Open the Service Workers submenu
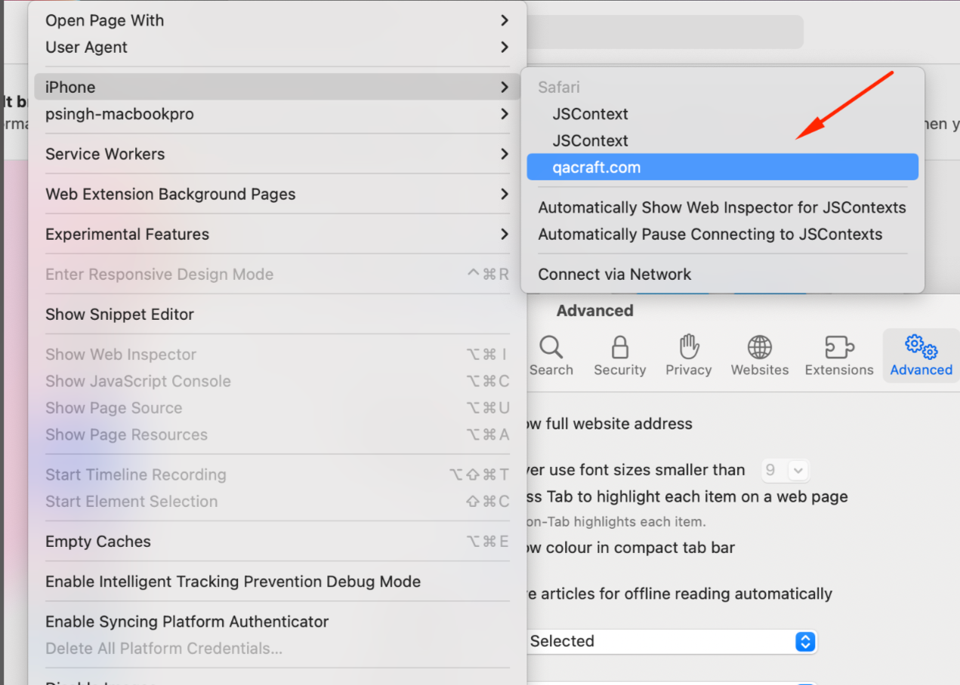Viewport: 960px width, 685px height. (x=277, y=154)
